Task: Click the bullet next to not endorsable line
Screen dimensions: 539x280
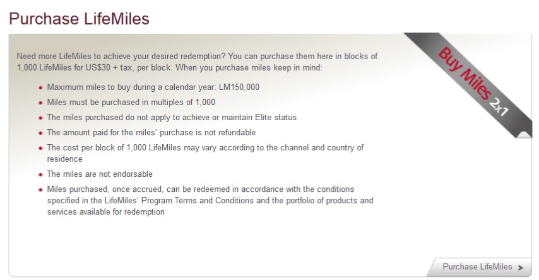Action: coord(41,174)
